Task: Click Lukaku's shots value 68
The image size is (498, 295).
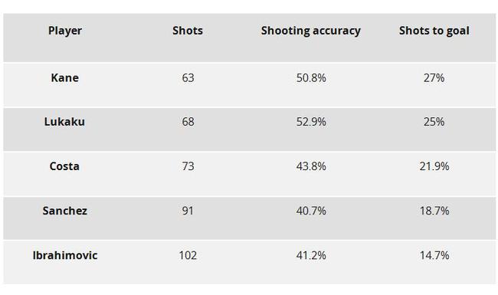Action: pos(188,122)
